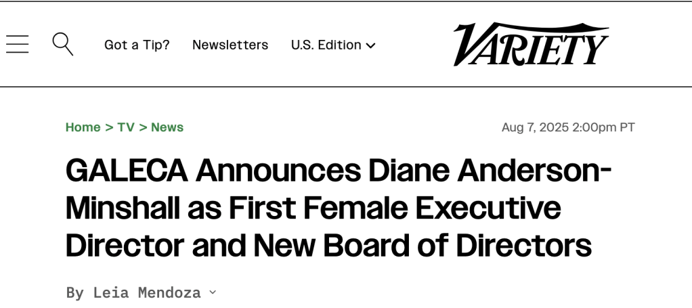Click "Diane Anderson-" in the headline
This screenshot has height=308, width=692.
coord(490,171)
